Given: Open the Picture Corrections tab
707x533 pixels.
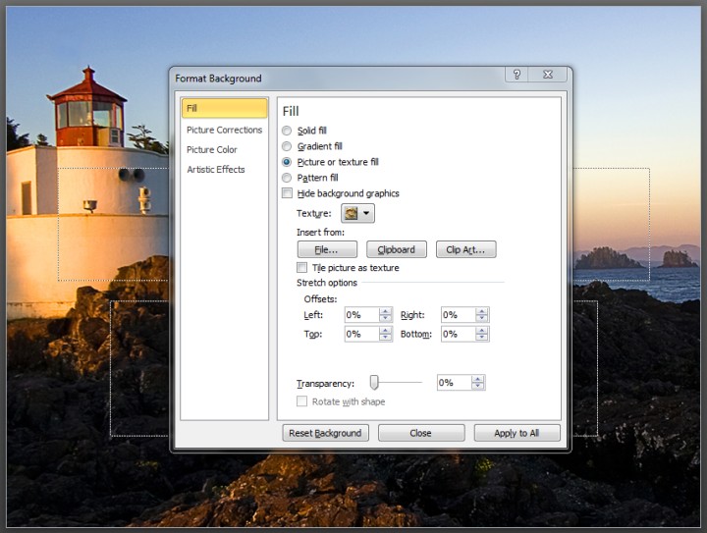Looking at the screenshot, I should (x=224, y=130).
